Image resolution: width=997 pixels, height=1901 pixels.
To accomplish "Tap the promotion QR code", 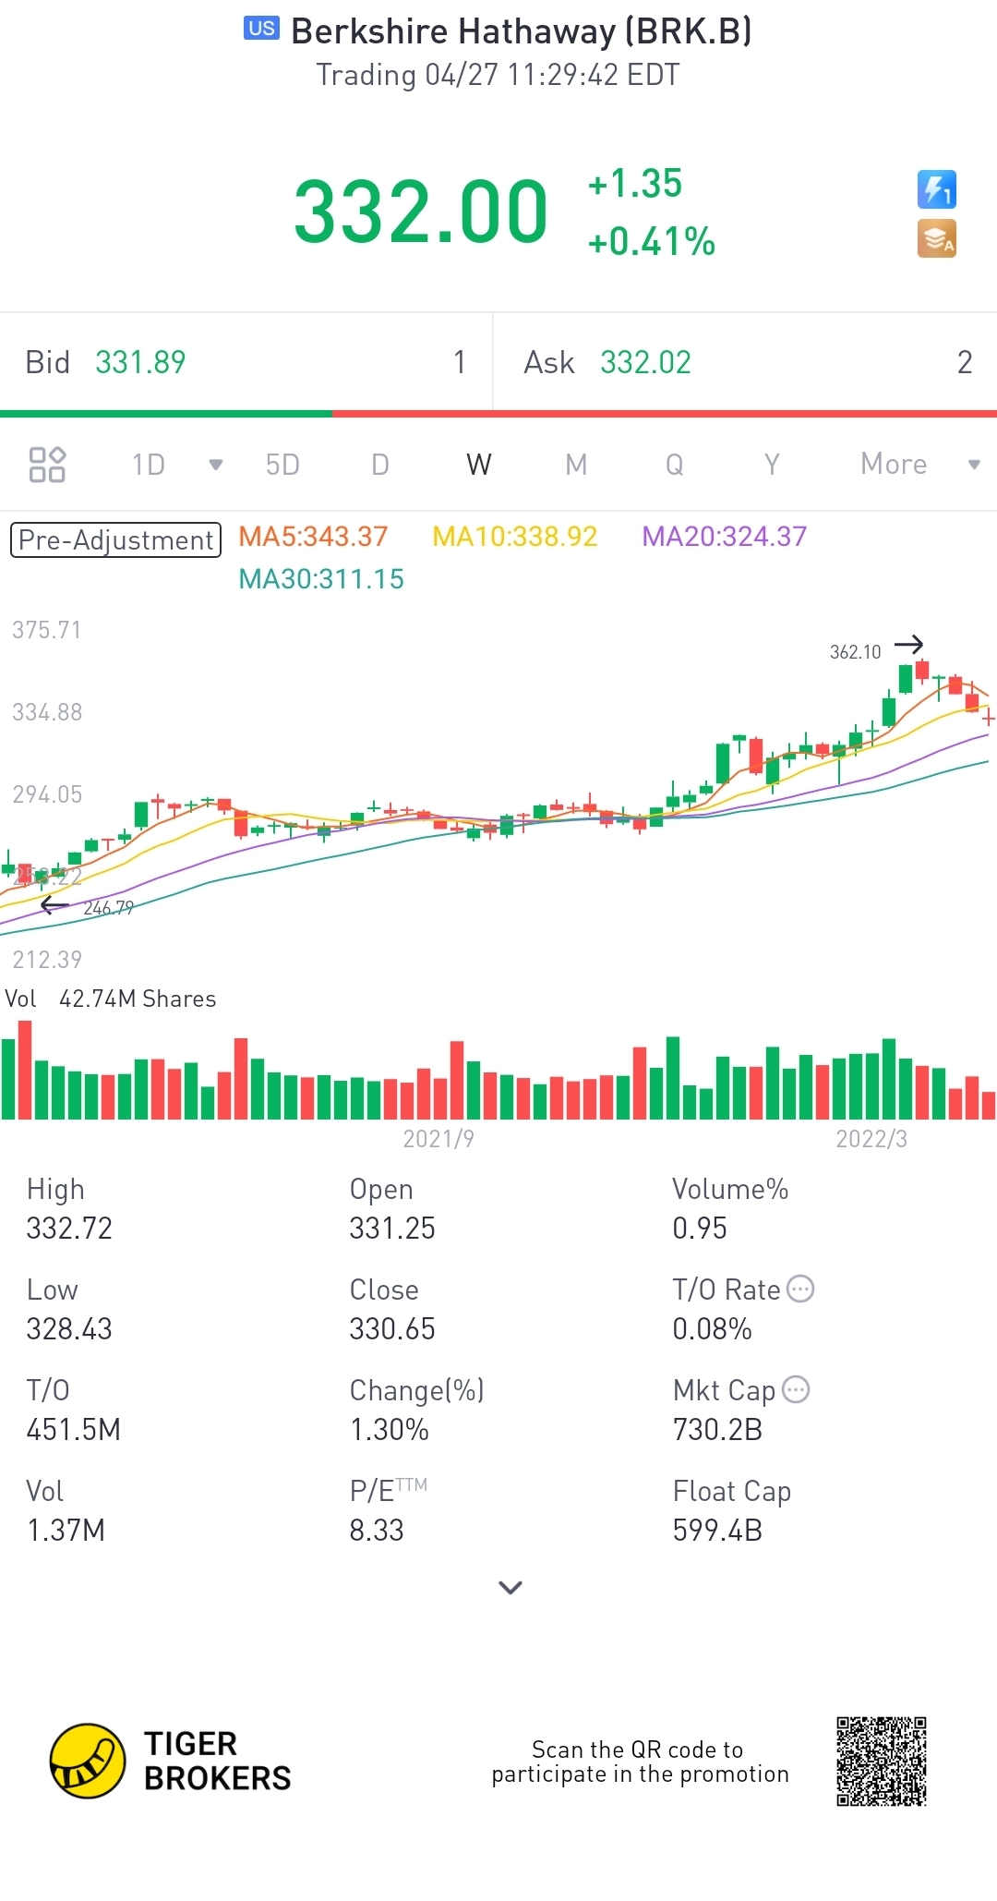I will (x=882, y=1762).
